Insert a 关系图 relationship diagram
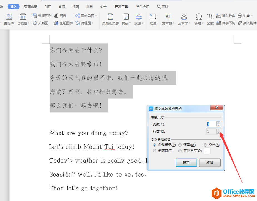Image resolution: width=257 pixels, height=201 pixels. tap(41, 23)
